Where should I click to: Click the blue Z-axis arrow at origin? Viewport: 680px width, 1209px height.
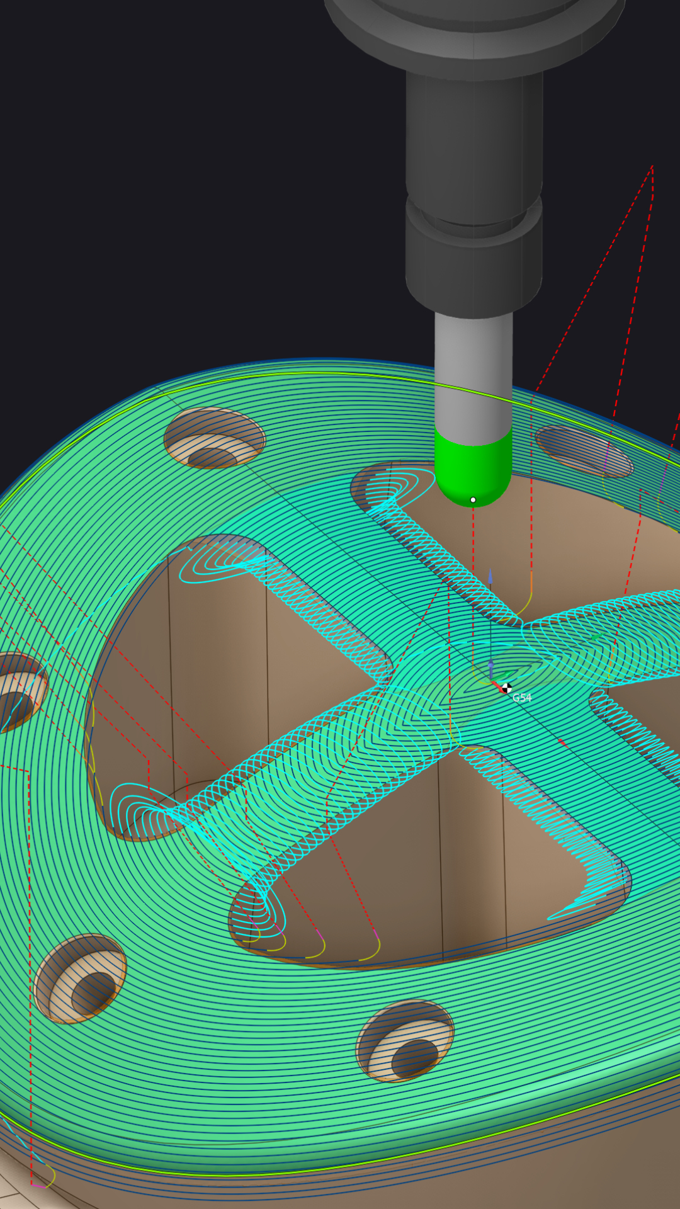point(490,667)
